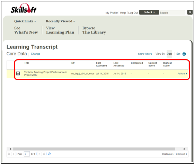Expand Quick Links menu
Viewport: 195px width, 165px height.
coord(25,21)
